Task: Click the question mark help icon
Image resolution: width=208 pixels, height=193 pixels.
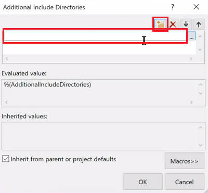Action: [173, 7]
